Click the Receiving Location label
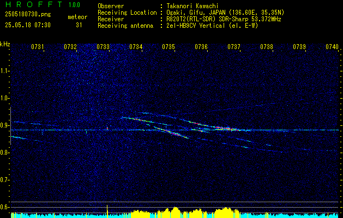The image size is (343, 218). pos(127,13)
